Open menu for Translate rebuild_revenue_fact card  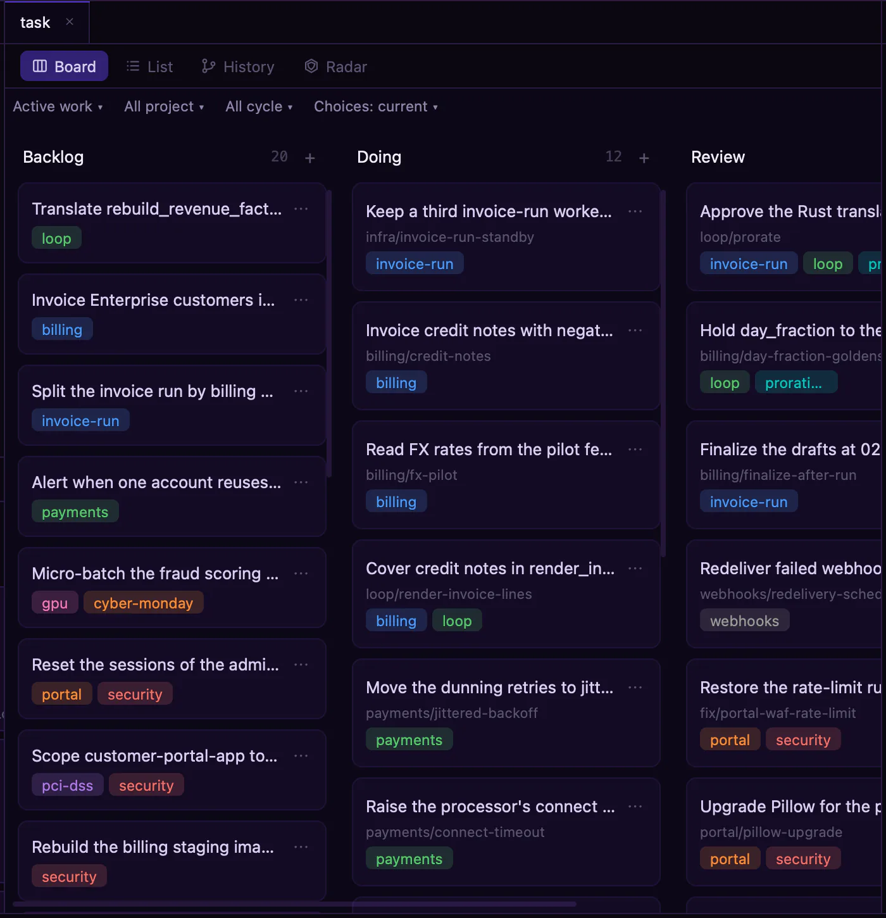pyautogui.click(x=301, y=209)
